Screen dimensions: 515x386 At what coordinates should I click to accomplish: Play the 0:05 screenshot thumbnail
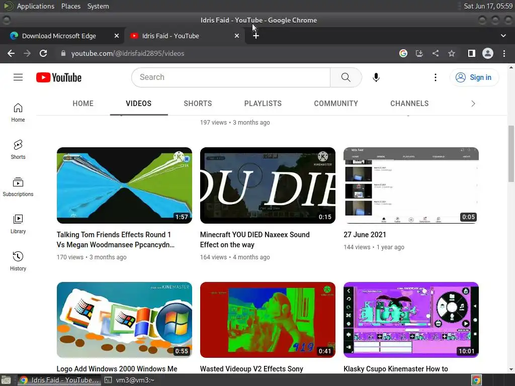[411, 185]
